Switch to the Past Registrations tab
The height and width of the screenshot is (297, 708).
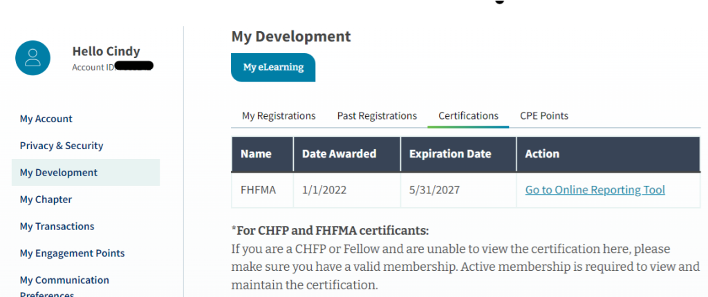click(377, 116)
